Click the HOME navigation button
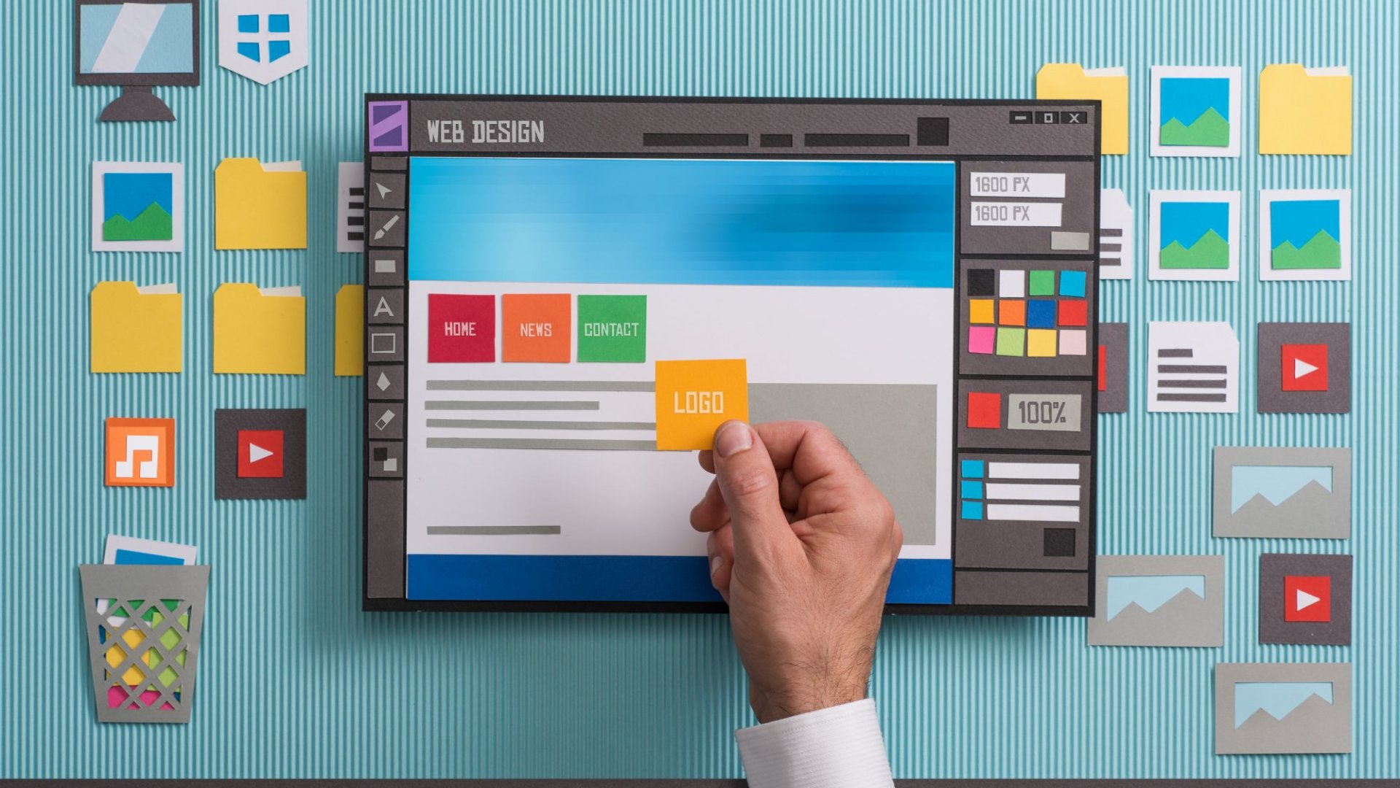 tap(459, 328)
